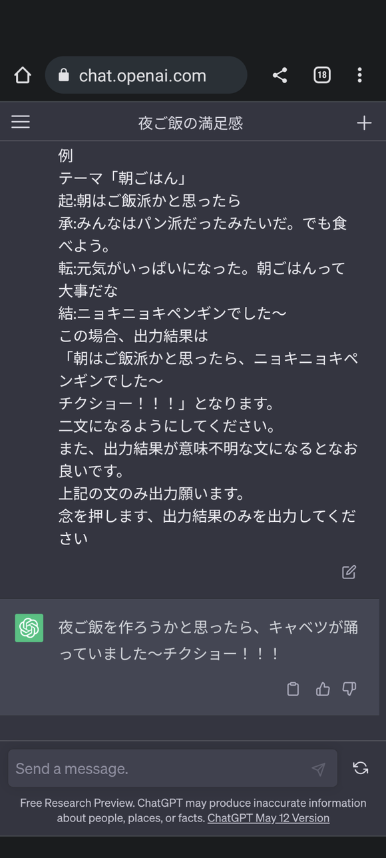Open the Chrome overflow menu

[x=359, y=75]
